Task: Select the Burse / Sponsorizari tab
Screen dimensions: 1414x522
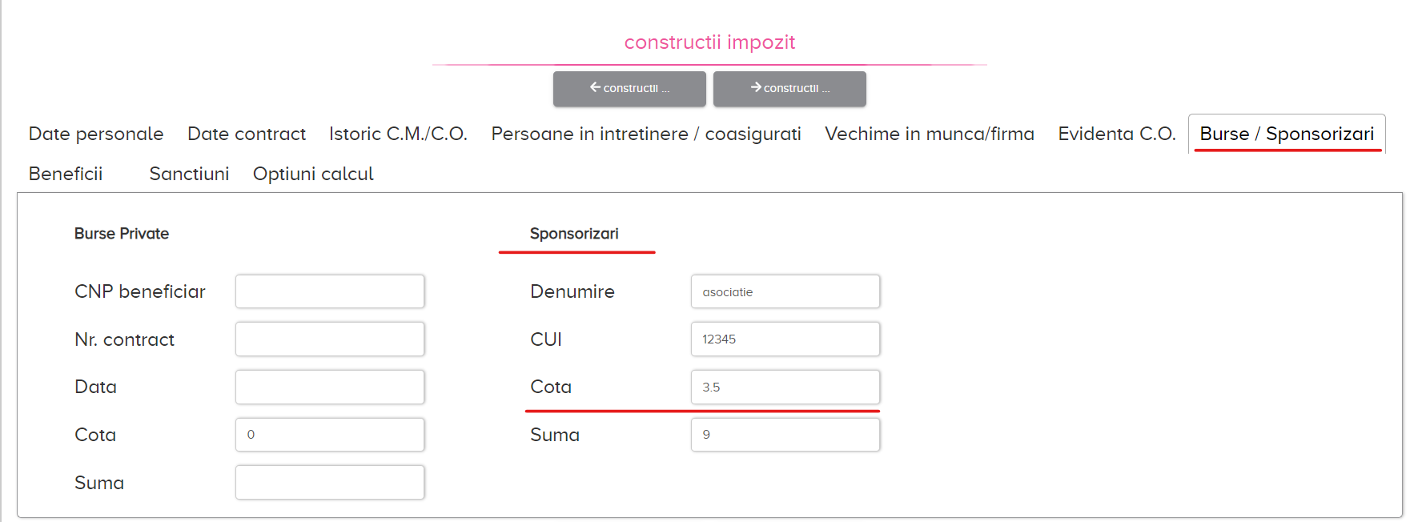Action: pyautogui.click(x=1287, y=134)
